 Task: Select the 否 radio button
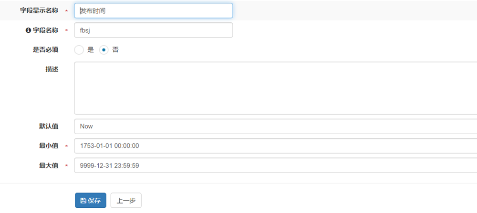104,49
